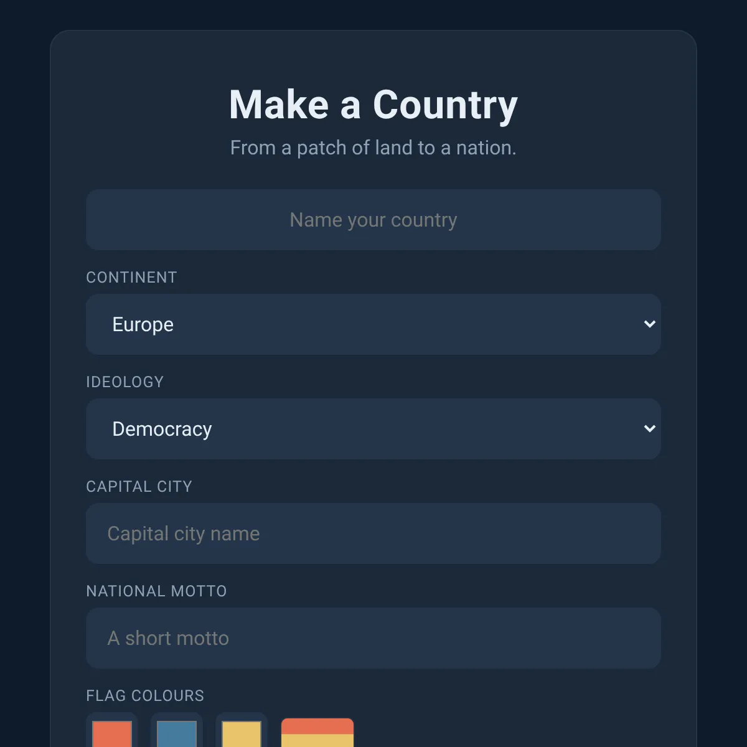Viewport: 747px width, 747px height.
Task: Click the NATIONAL MOTTO field label
Action: (157, 591)
